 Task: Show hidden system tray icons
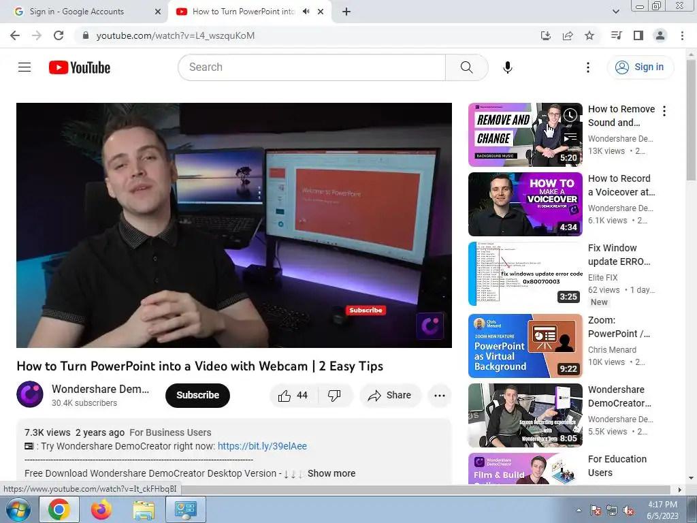(x=579, y=510)
